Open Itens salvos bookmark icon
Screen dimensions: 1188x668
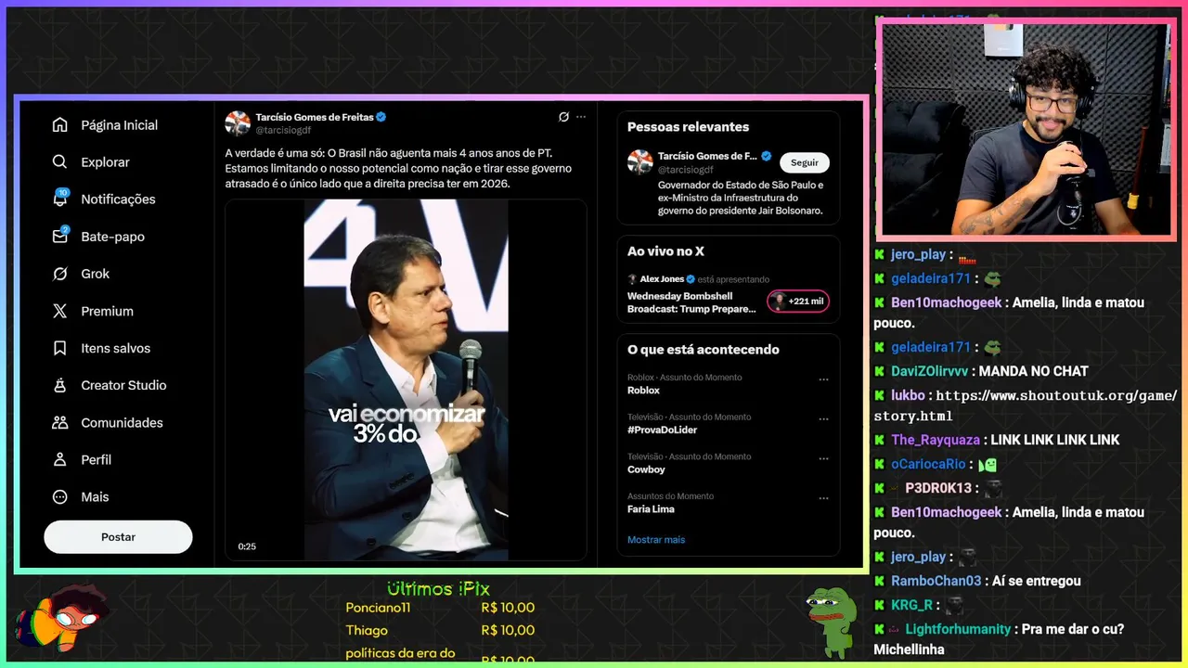pyautogui.click(x=60, y=348)
